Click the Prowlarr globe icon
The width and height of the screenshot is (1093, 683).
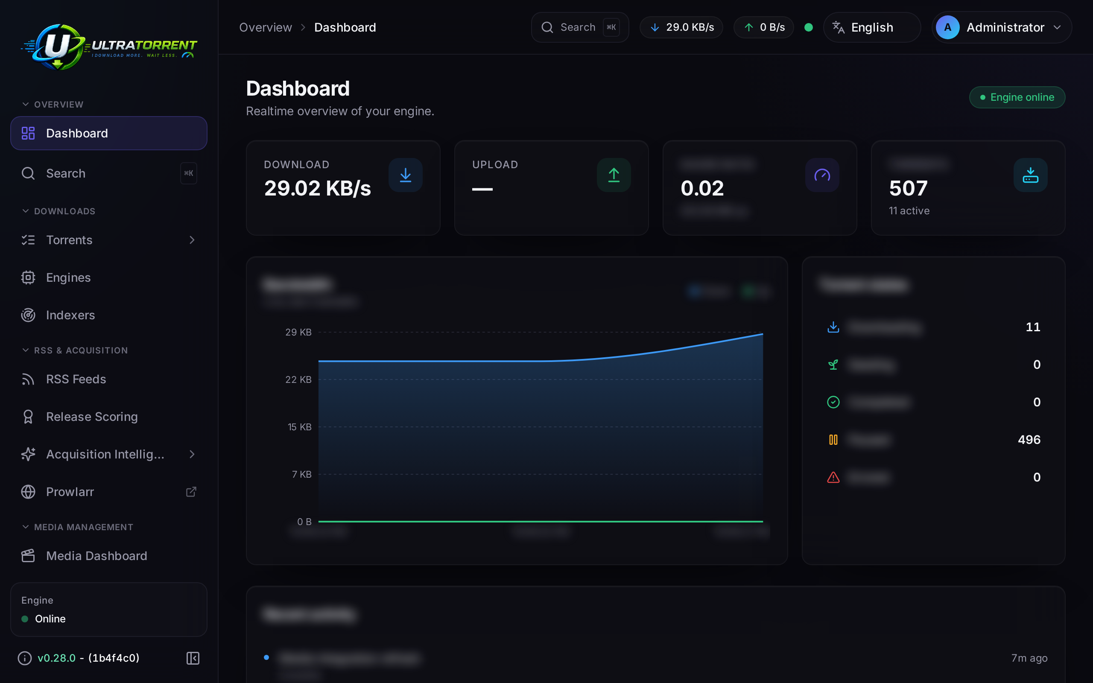point(28,491)
